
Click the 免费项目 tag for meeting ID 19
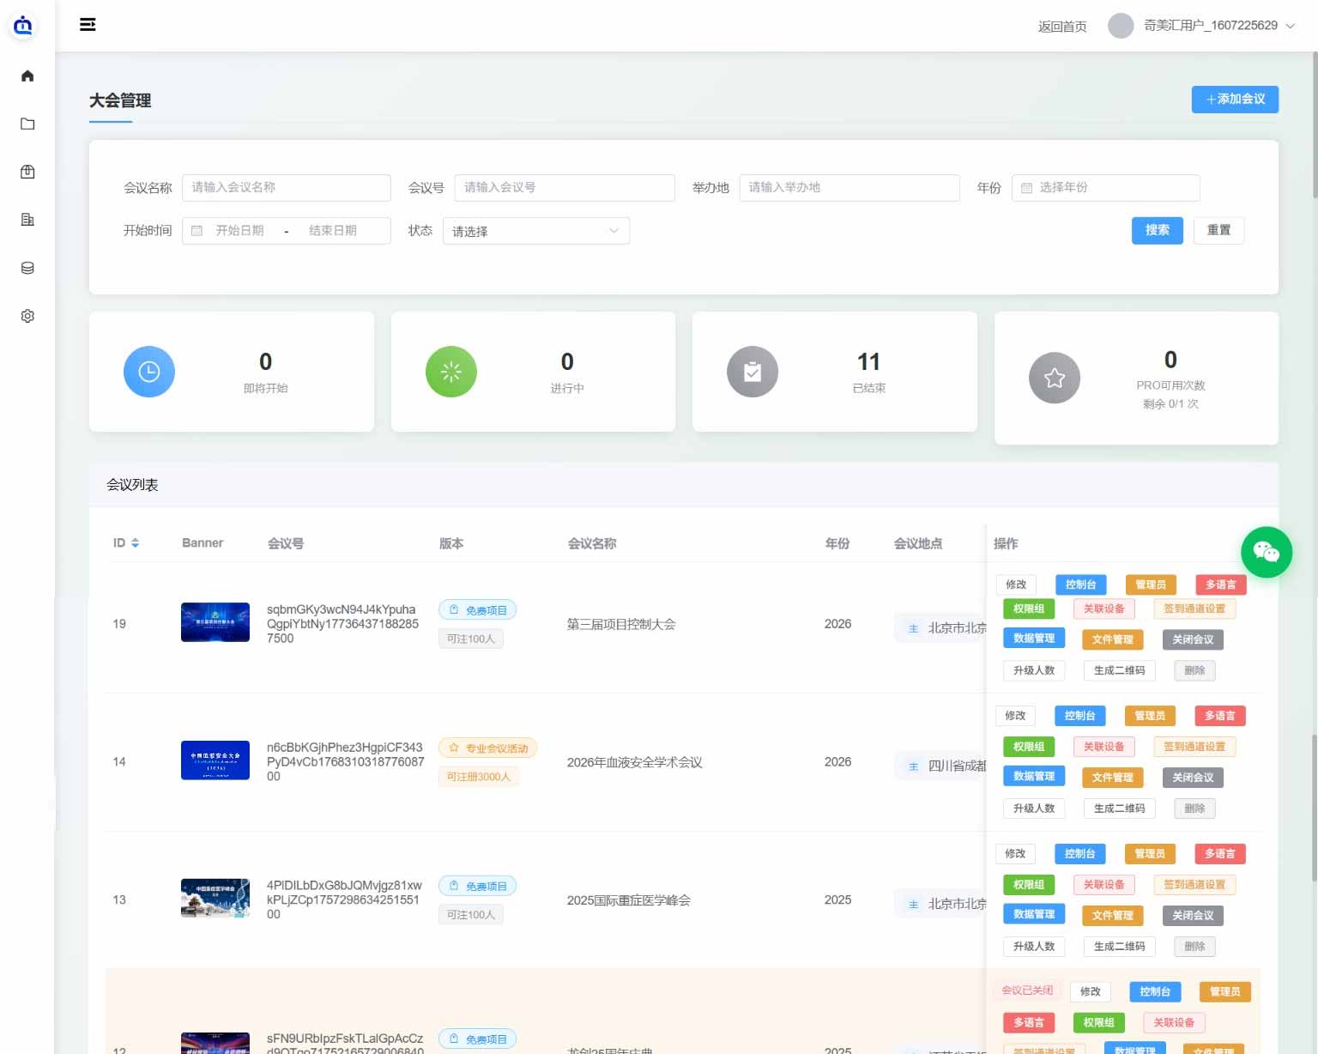click(478, 610)
